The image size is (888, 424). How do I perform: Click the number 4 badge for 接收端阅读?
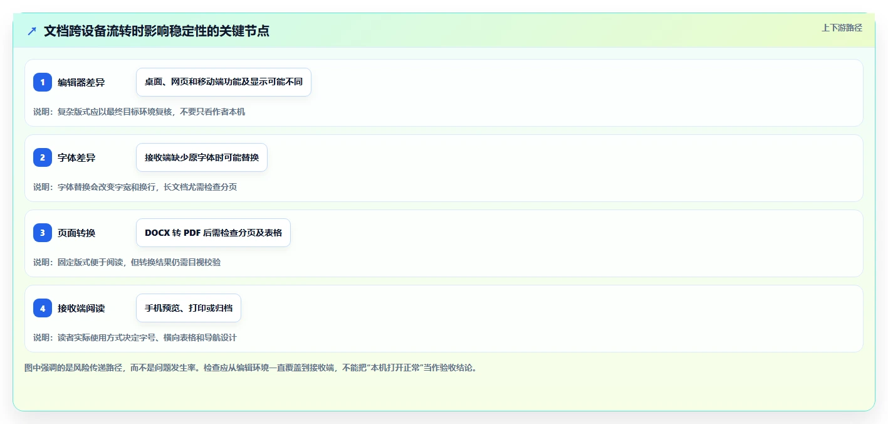tap(43, 308)
